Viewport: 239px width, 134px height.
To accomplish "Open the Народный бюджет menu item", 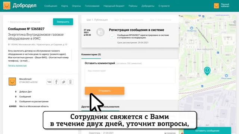I will click(x=114, y=6).
